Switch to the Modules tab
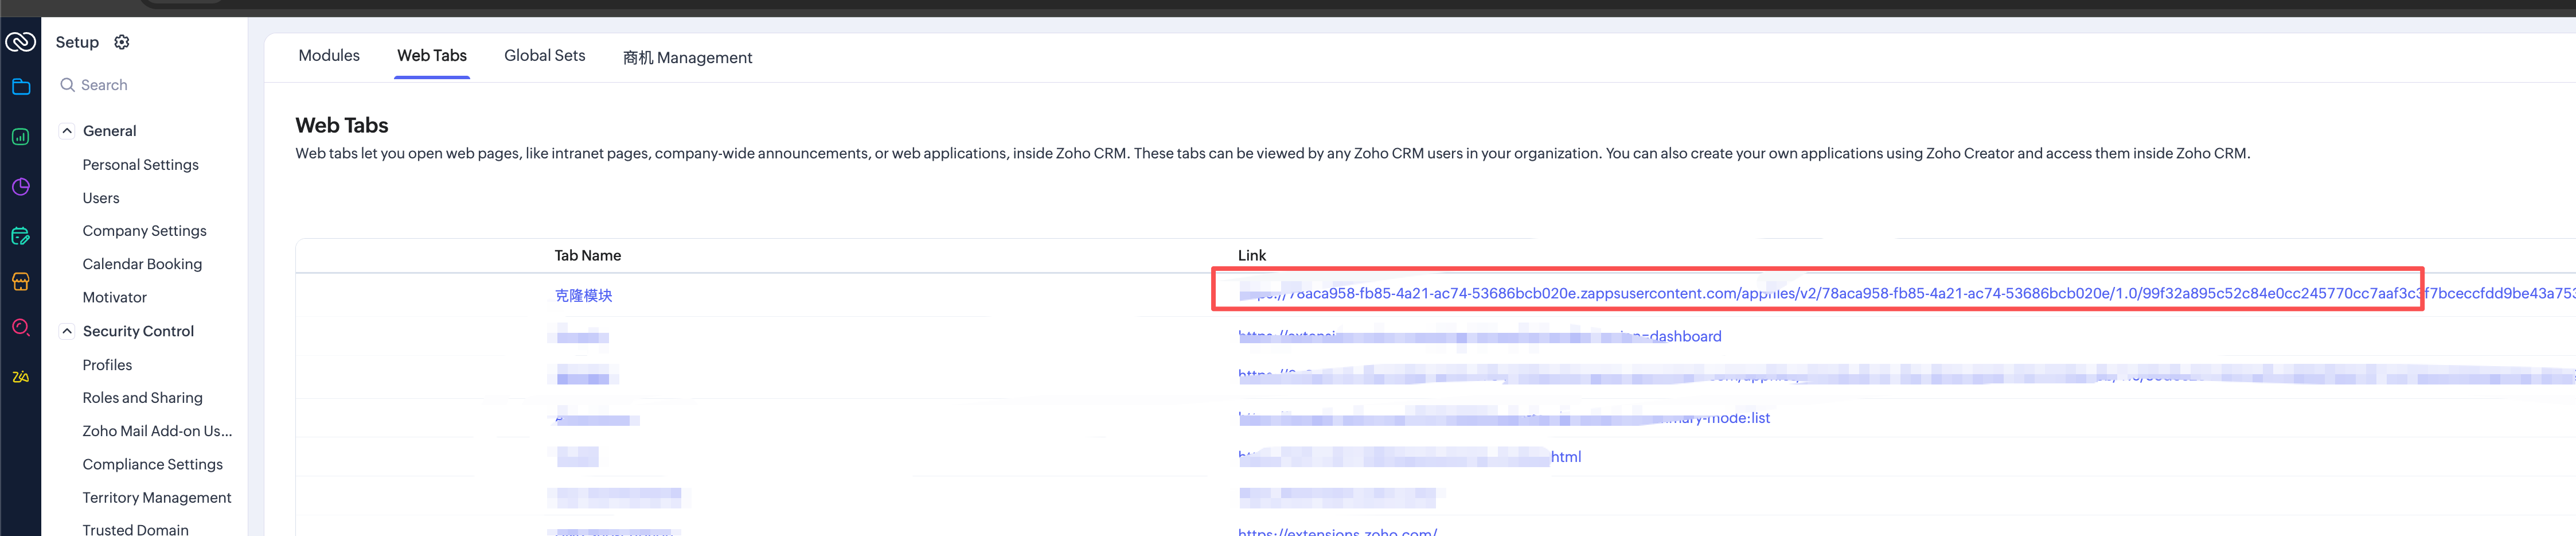Image resolution: width=2576 pixels, height=536 pixels. 328,56
